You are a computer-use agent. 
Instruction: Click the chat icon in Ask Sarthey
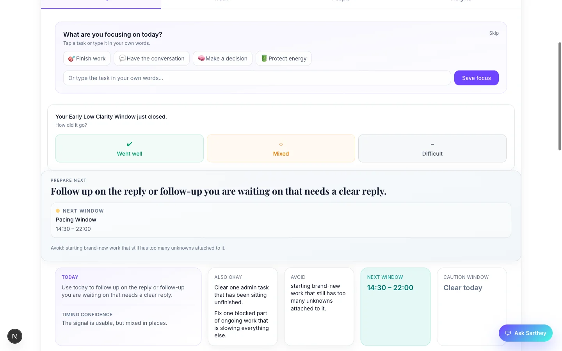[508, 333]
